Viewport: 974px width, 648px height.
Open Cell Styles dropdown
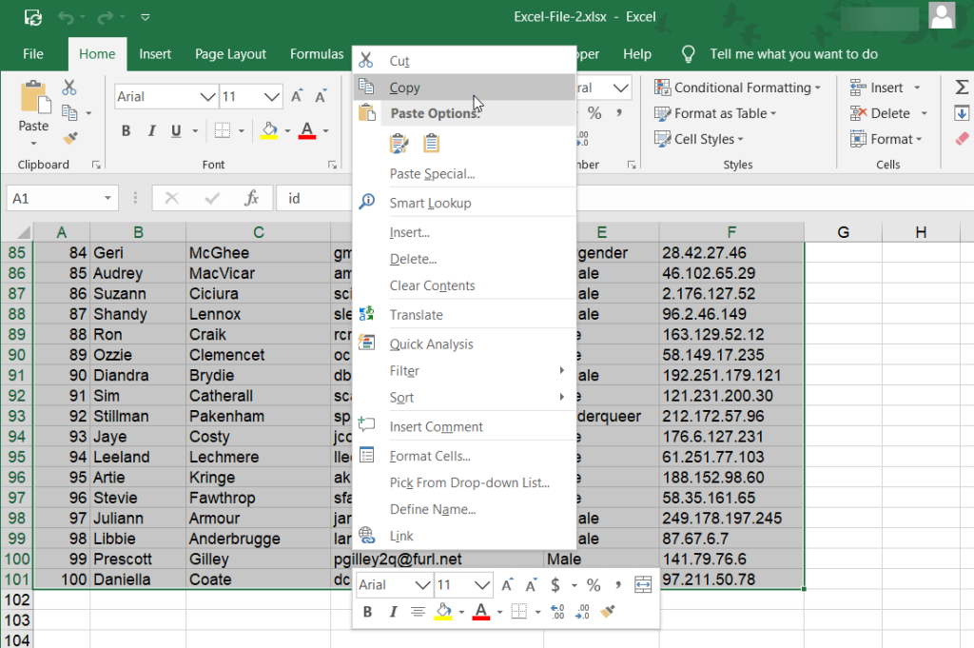699,139
